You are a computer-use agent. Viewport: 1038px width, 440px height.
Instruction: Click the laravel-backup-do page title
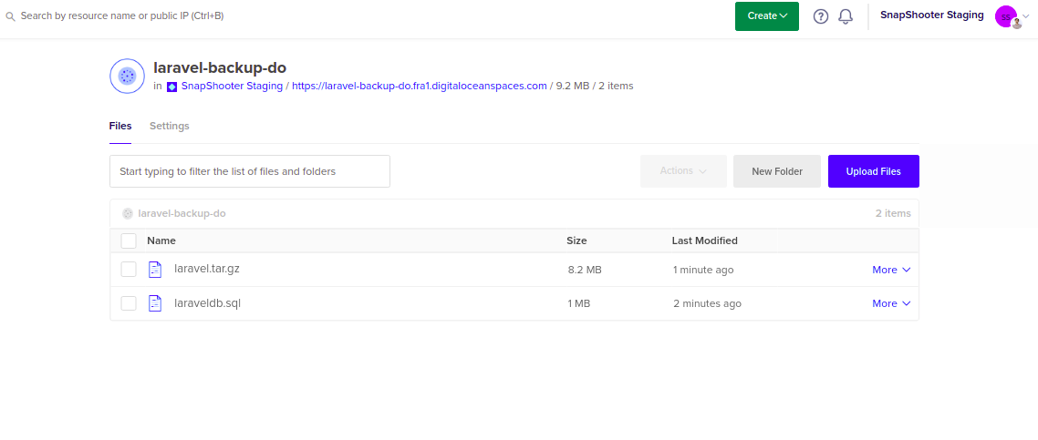click(x=220, y=67)
